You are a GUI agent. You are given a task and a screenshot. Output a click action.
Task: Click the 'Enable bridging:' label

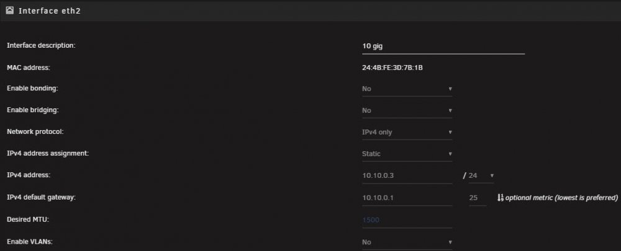33,110
